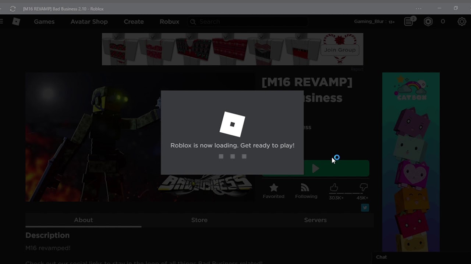The height and width of the screenshot is (264, 471).
Task: Open the Robux balance hexagon icon
Action: point(428,22)
